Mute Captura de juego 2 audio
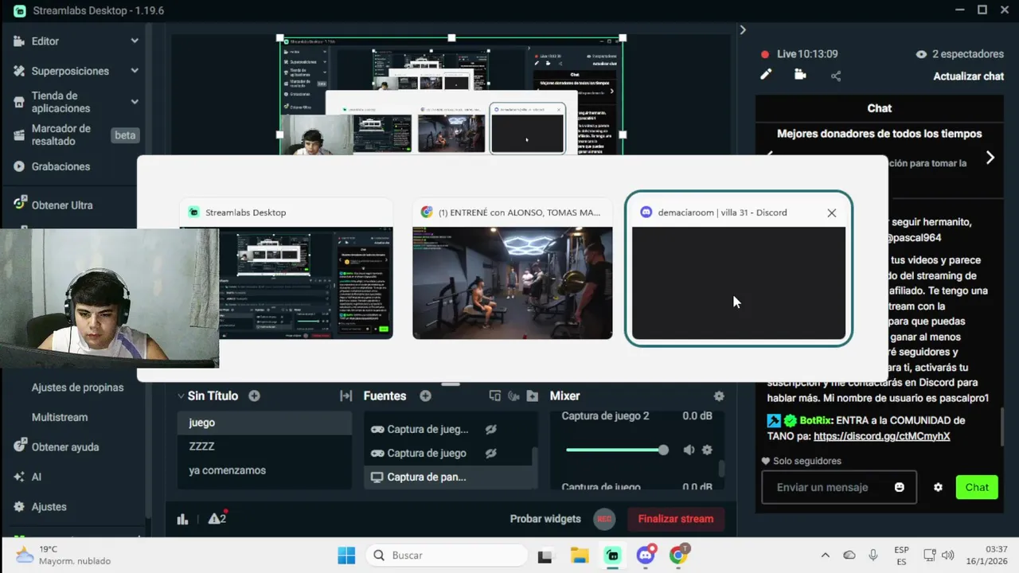 689,450
